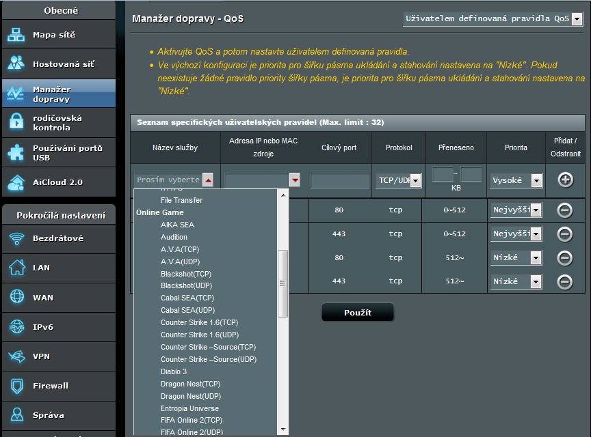Expand the source IP or MAC address dropdown
Screen dimensions: 591x437
pyautogui.click(x=295, y=180)
